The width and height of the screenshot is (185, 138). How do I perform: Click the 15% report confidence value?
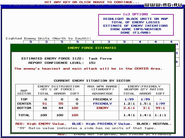coord(92,63)
